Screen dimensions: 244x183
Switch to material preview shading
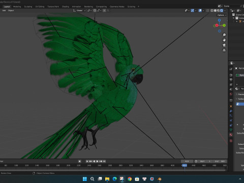tap(219, 11)
